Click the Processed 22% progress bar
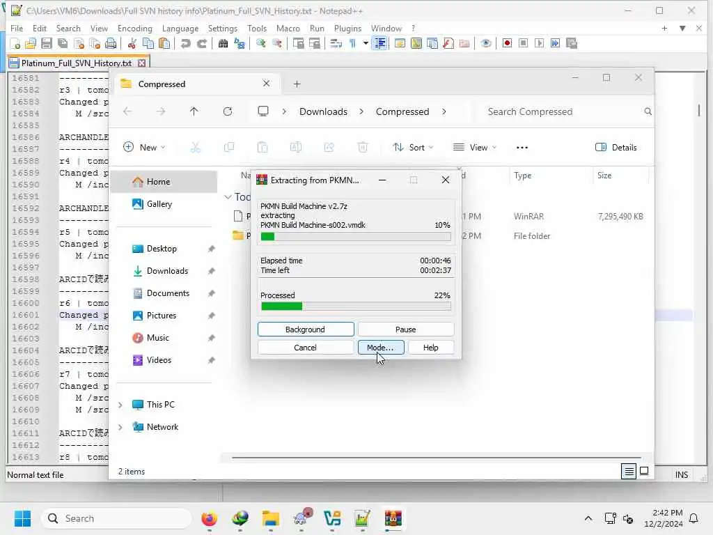Viewport: 713px width, 535px height. [356, 307]
